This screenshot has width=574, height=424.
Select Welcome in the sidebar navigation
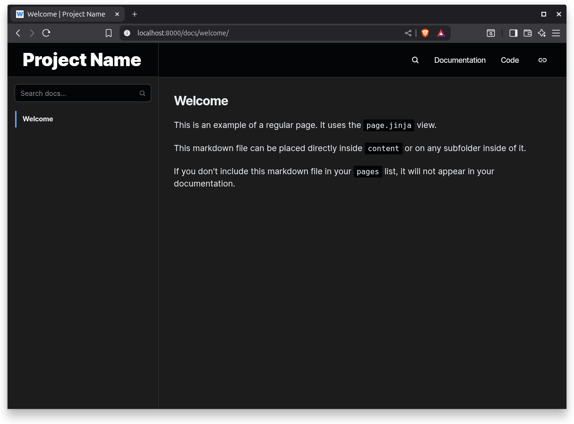pos(38,119)
